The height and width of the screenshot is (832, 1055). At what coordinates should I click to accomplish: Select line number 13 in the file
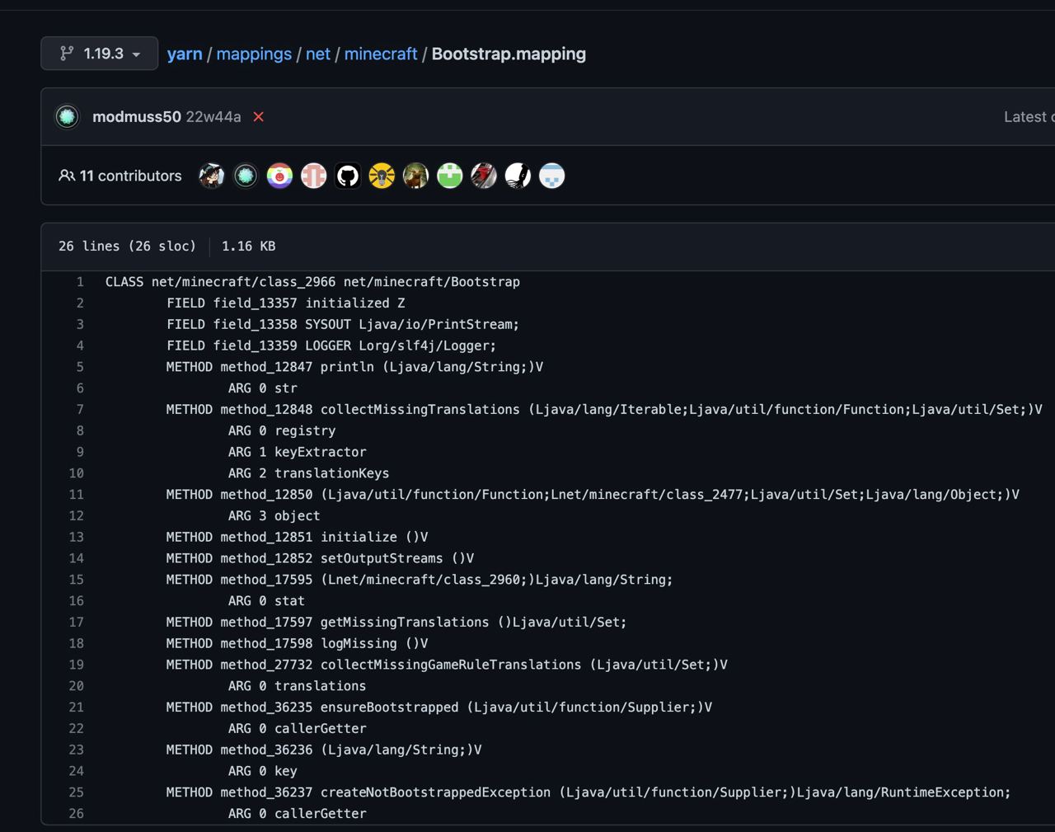point(77,537)
